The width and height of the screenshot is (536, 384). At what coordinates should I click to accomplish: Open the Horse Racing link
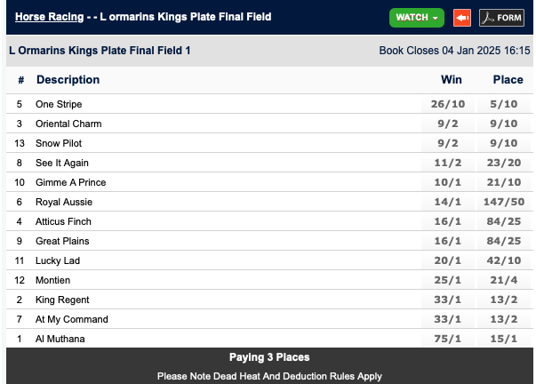click(48, 17)
